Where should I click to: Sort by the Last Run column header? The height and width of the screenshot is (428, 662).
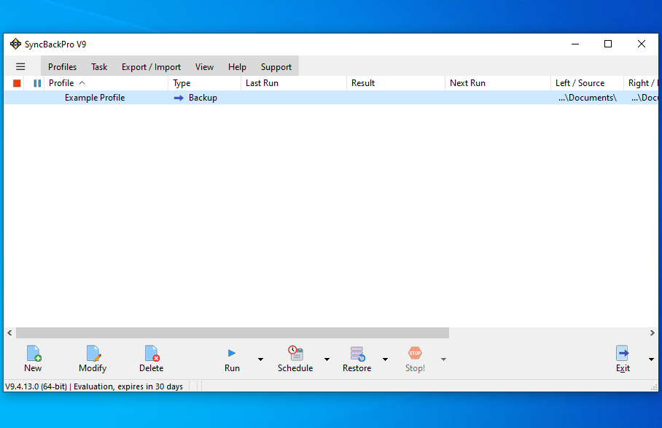pos(294,83)
